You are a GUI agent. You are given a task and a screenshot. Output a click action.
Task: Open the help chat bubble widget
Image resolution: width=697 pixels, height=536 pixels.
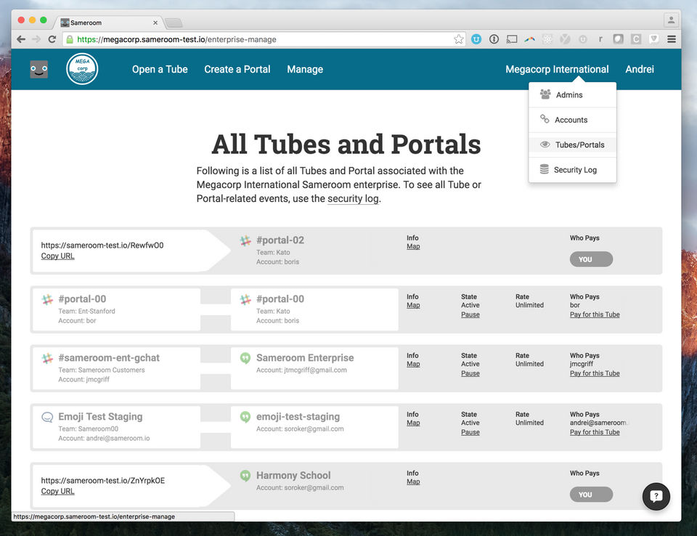point(656,496)
